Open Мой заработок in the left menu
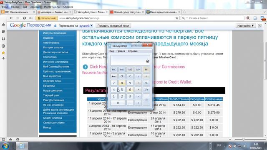 click(x=52, y=76)
